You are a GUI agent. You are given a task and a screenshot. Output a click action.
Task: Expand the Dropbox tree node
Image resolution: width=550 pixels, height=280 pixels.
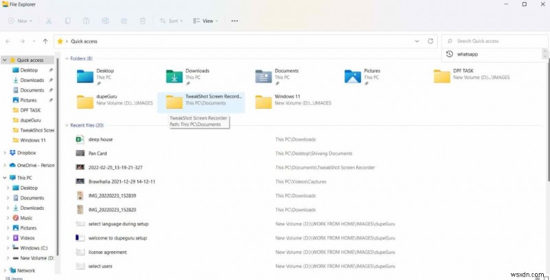pyautogui.click(x=5, y=153)
